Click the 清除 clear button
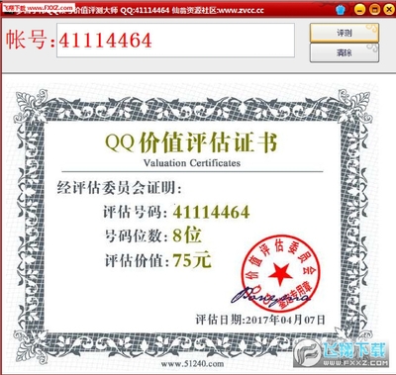This screenshot has height=375, width=396. coord(345,52)
